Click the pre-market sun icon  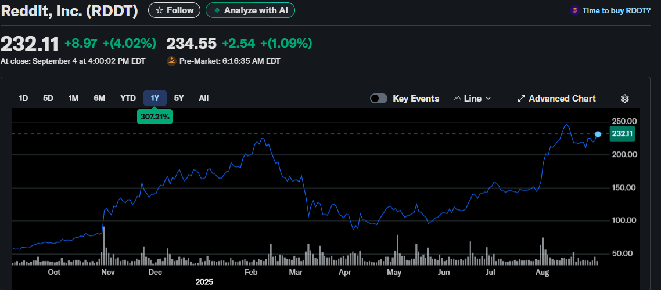pos(171,61)
